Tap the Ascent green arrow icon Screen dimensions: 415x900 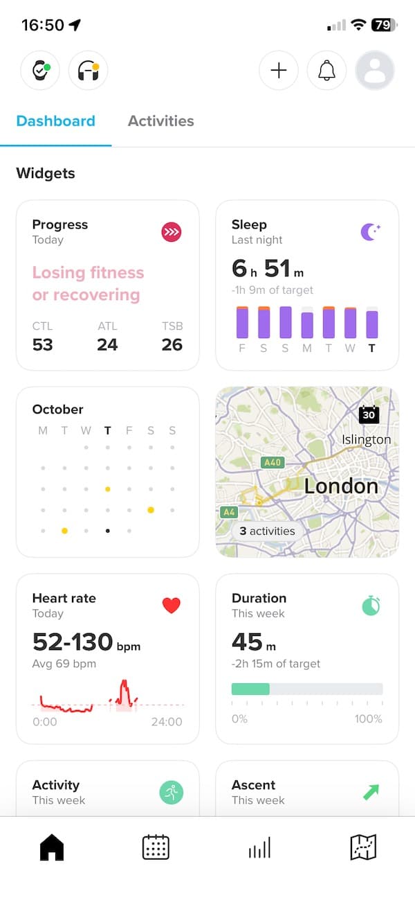(x=371, y=792)
